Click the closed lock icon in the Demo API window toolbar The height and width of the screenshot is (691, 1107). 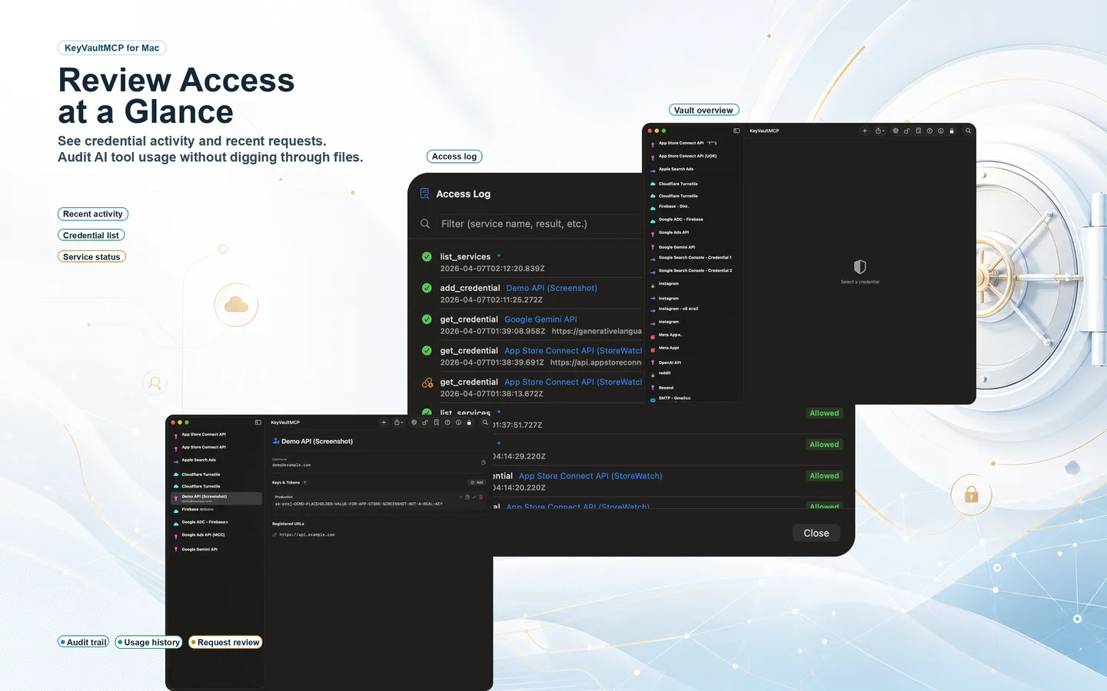[x=469, y=422]
